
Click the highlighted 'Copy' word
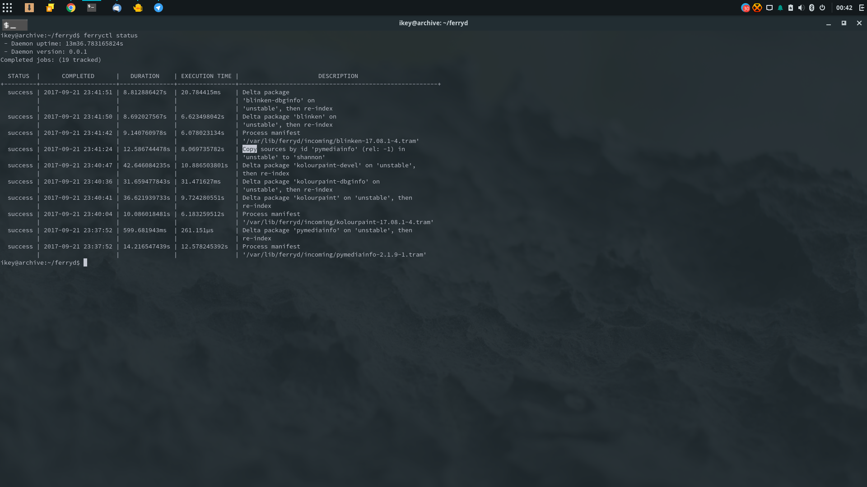[x=249, y=149]
